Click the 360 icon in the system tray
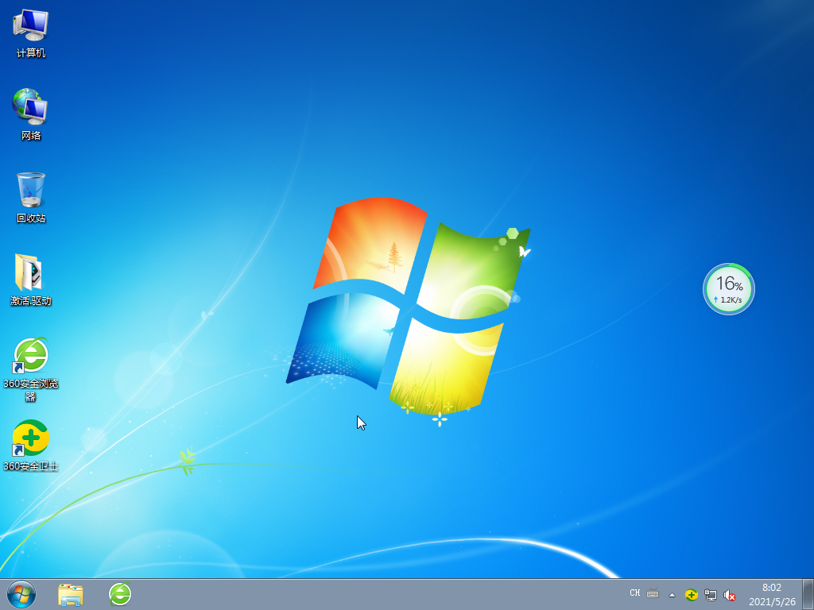Image resolution: width=814 pixels, height=610 pixels. coord(693,593)
